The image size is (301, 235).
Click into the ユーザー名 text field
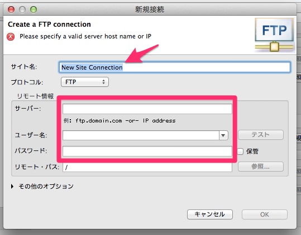click(x=141, y=135)
